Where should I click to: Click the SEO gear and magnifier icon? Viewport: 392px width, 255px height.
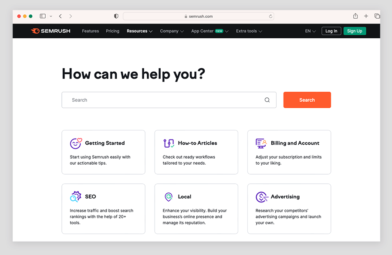pos(76,196)
